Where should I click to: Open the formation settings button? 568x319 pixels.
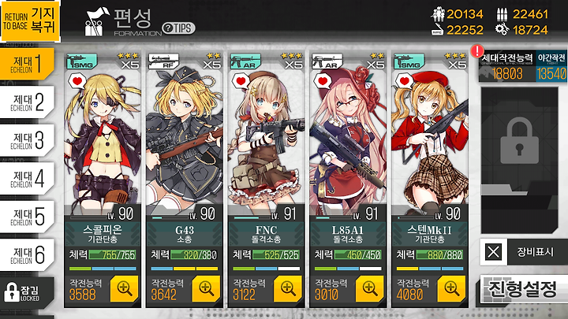pyautogui.click(x=523, y=288)
